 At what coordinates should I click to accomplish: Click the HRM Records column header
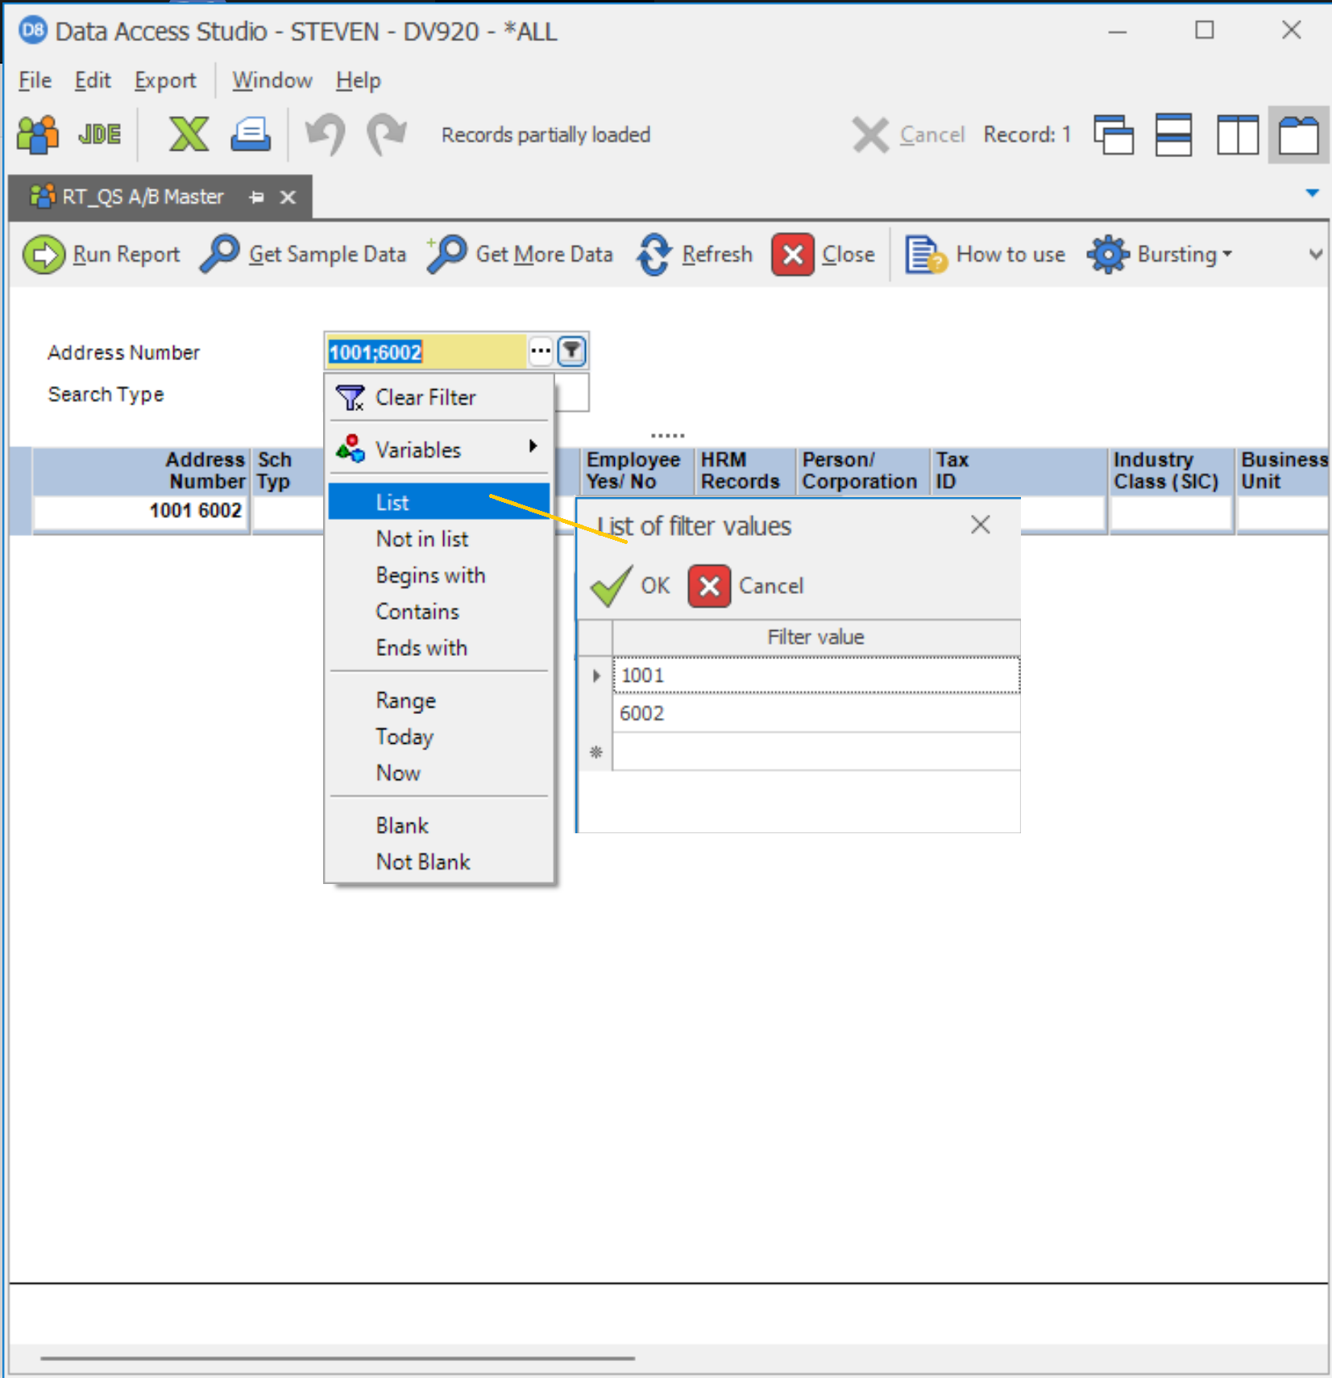(x=745, y=471)
